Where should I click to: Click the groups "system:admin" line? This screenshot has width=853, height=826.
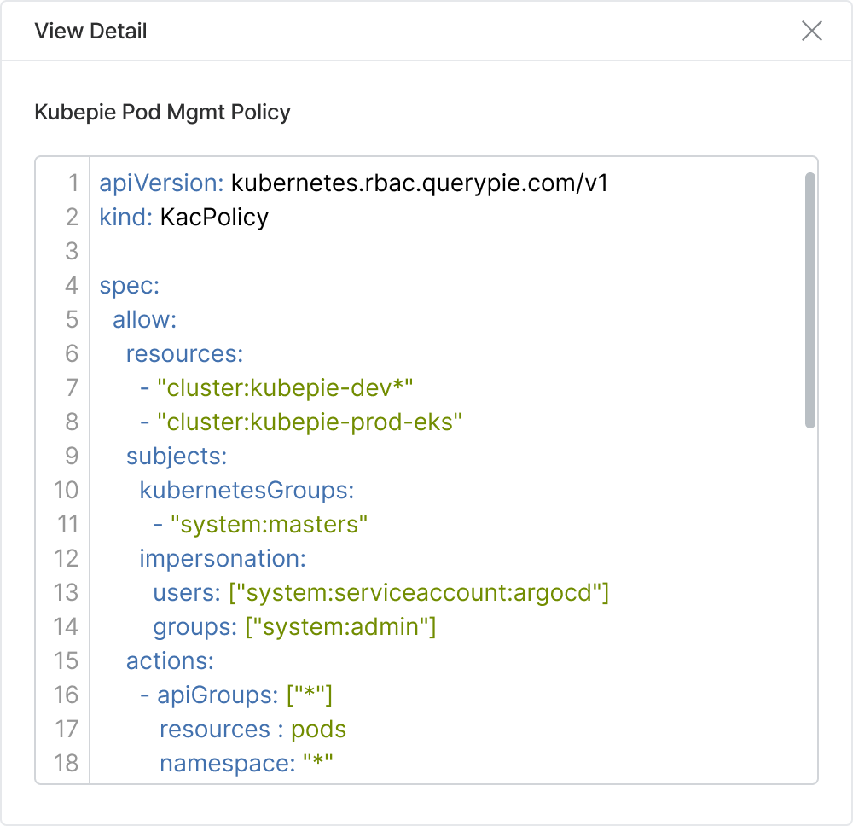295,627
